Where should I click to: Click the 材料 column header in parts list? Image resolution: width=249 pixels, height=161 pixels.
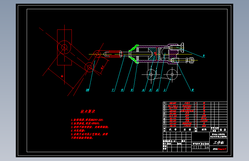(x=204, y=129)
